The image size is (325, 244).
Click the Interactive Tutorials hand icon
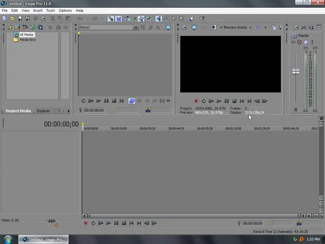(x=192, y=18)
